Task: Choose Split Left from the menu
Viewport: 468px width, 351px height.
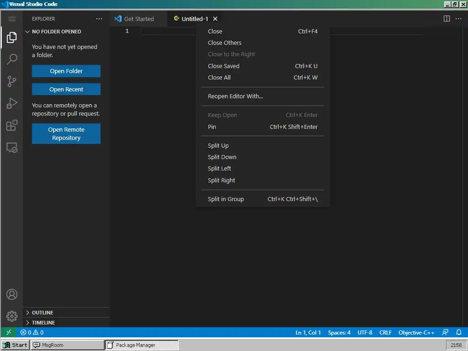Action: [263, 168]
